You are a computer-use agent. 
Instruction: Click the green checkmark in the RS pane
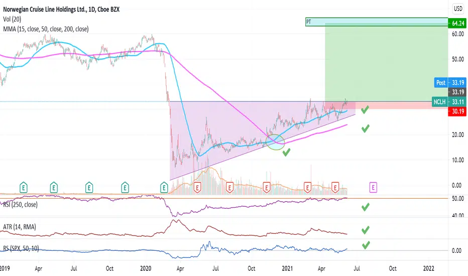366,245
